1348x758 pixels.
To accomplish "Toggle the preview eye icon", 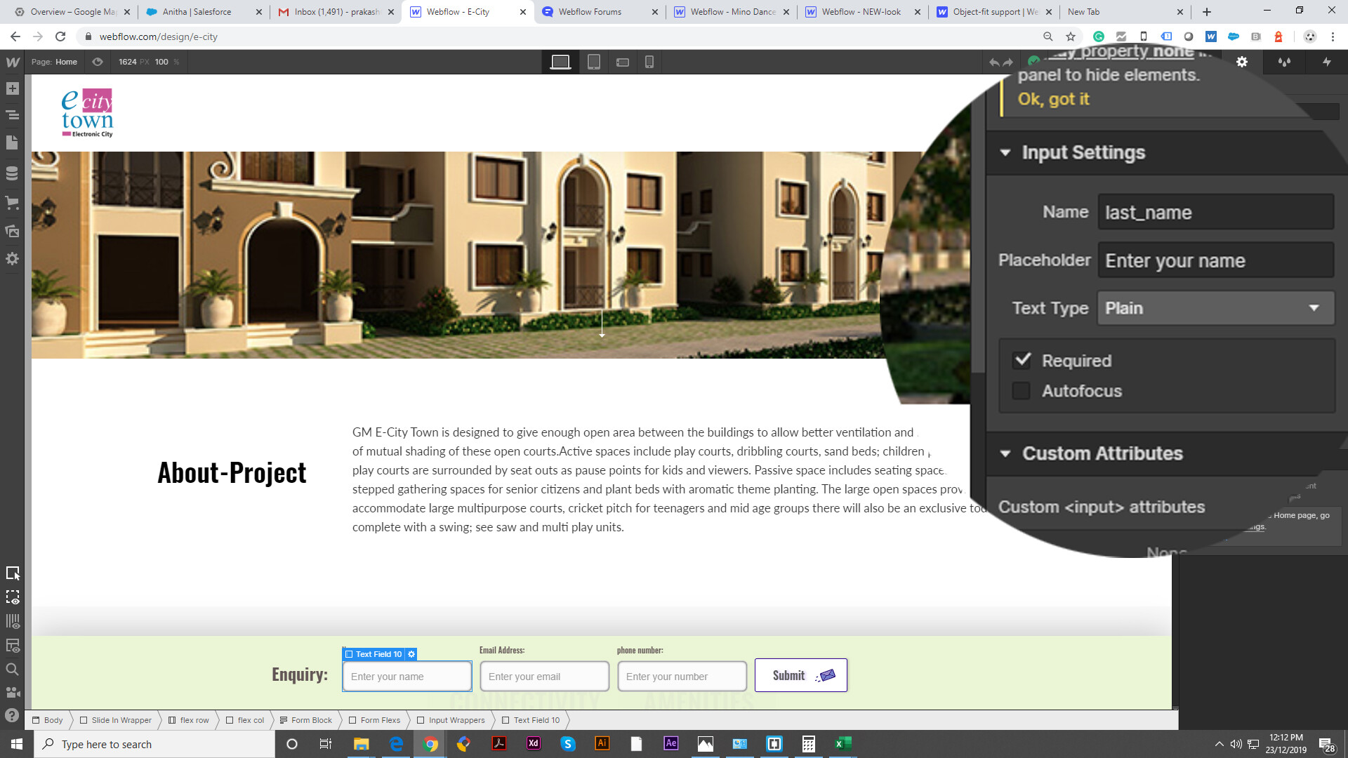I will click(98, 62).
